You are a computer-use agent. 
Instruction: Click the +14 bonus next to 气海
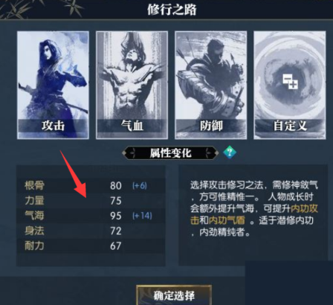[x=142, y=216]
